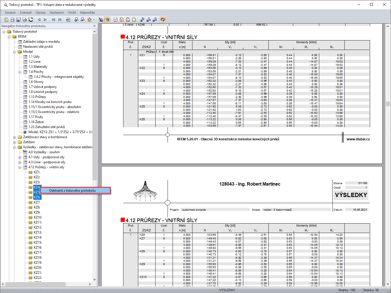Viewport: 391px width, 293px height.
Task: Activate the hand pan tool
Action: click(x=101, y=20)
